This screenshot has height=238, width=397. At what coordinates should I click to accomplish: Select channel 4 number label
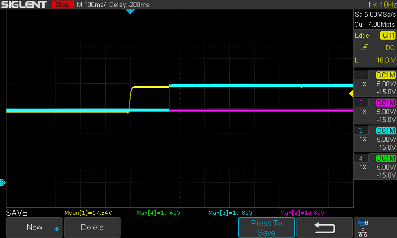(x=361, y=159)
